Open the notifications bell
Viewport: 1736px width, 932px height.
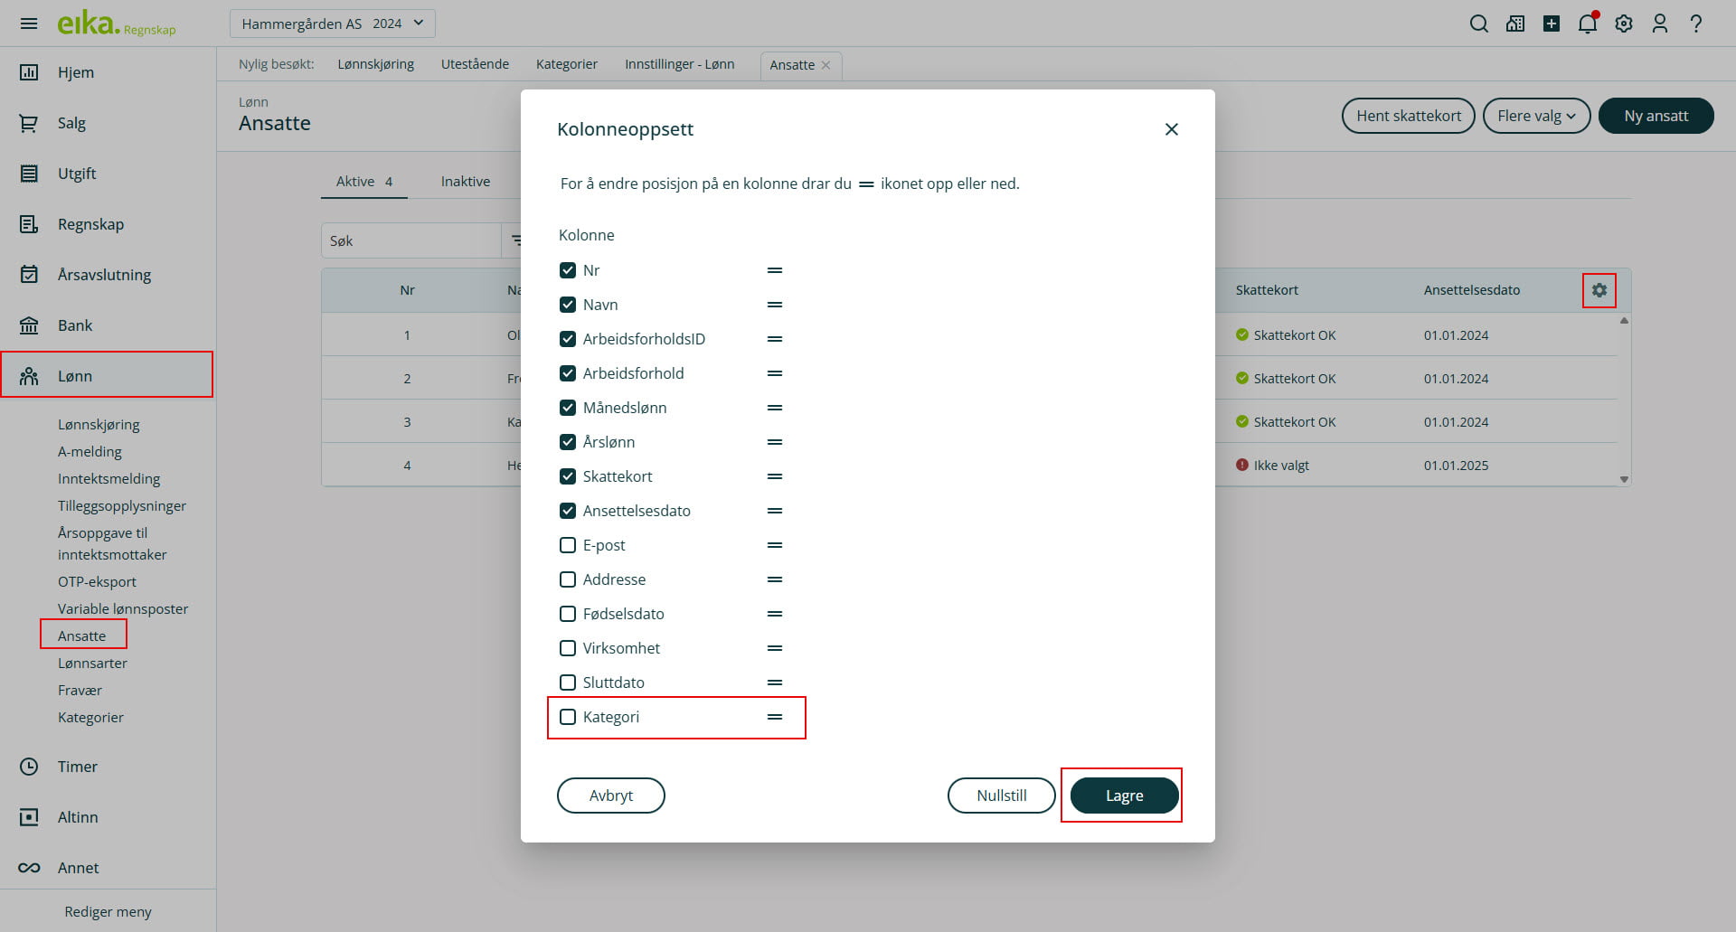click(1587, 24)
